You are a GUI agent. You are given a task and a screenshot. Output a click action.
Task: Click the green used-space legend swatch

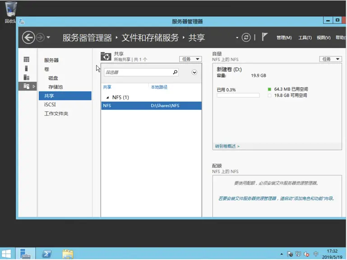point(269,89)
